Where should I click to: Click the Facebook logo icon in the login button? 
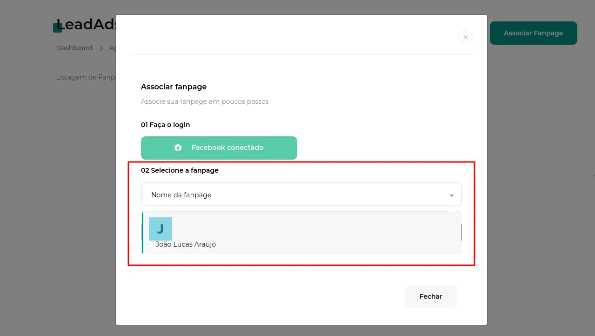tap(178, 148)
